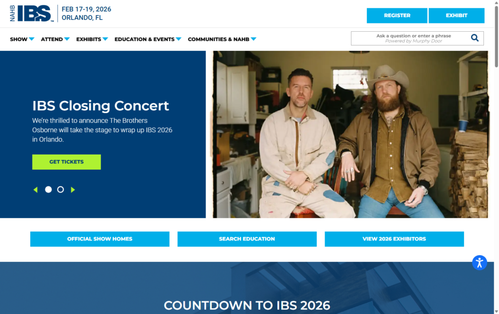Click View 2026 Exhibitors button
Screen dimensions: 499x314
[394, 239]
